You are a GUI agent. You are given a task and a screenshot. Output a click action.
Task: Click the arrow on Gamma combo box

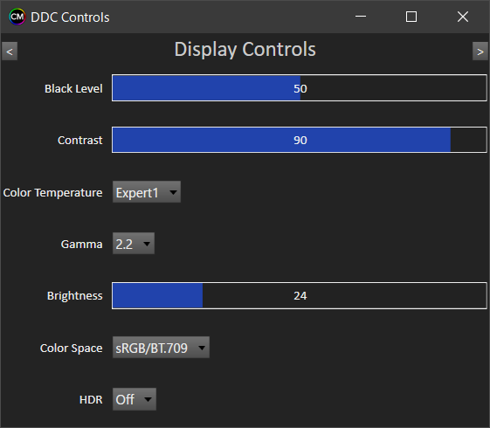(x=147, y=244)
